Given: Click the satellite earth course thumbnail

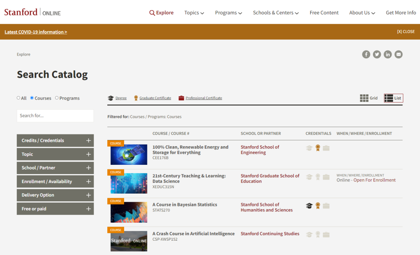Looking at the screenshot, I should tap(129, 155).
